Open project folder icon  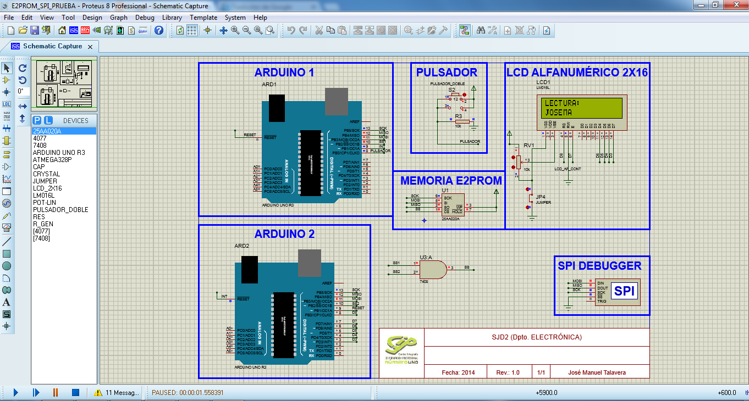coord(23,30)
